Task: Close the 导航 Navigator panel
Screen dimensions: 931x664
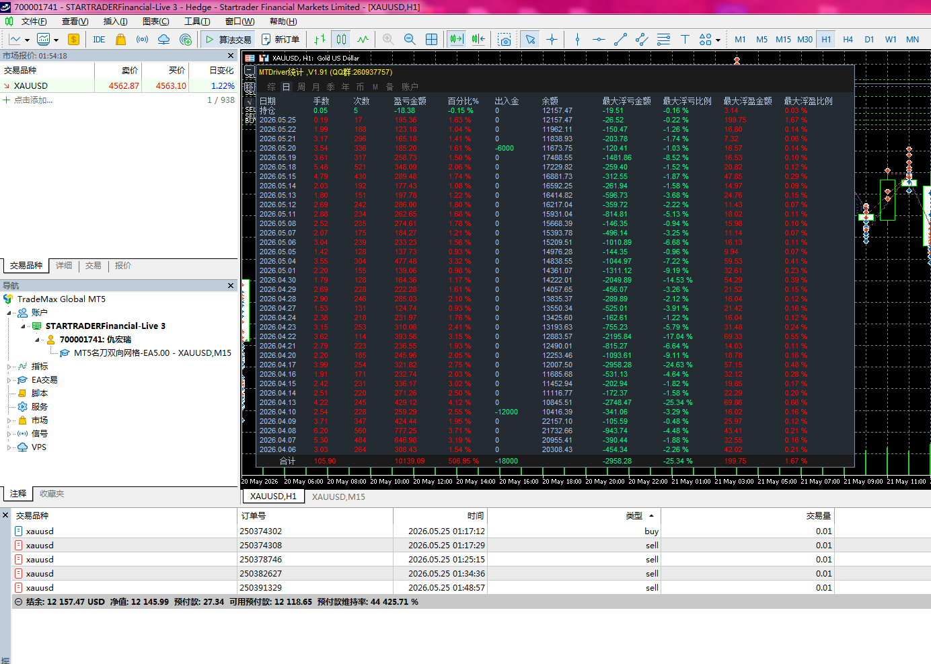Action: coord(231,286)
